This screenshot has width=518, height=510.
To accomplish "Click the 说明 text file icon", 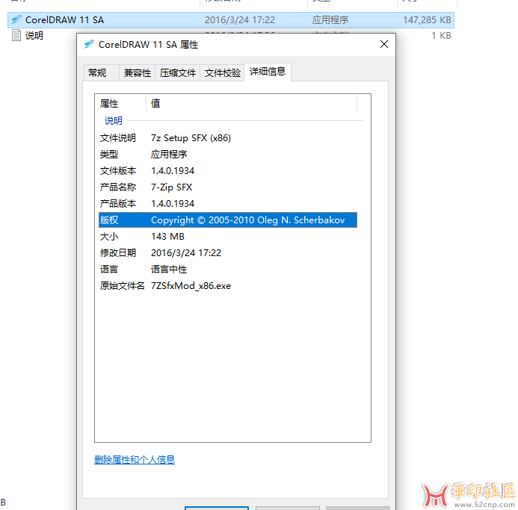I will click(x=16, y=35).
